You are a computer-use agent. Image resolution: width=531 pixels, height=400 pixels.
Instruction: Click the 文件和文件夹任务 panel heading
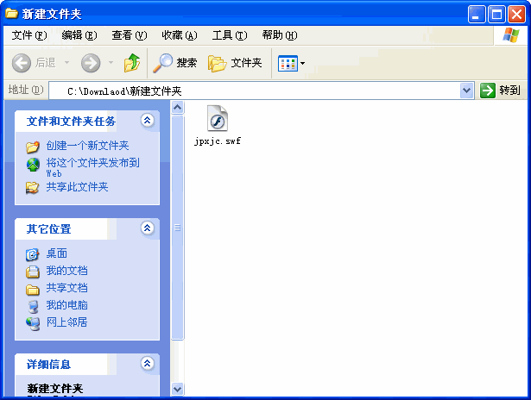click(71, 121)
